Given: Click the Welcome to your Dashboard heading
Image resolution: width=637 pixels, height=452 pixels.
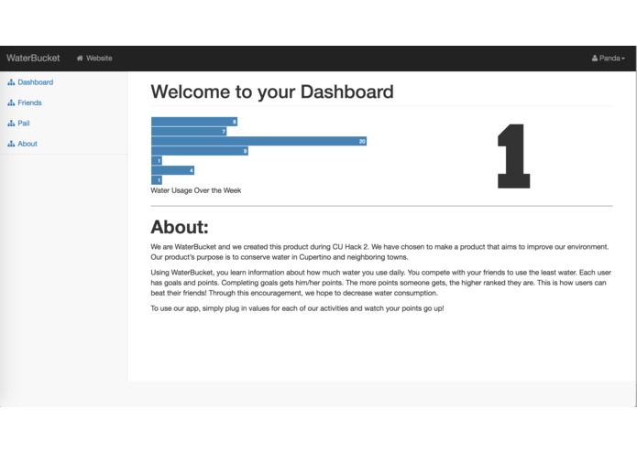Looking at the screenshot, I should click(272, 91).
